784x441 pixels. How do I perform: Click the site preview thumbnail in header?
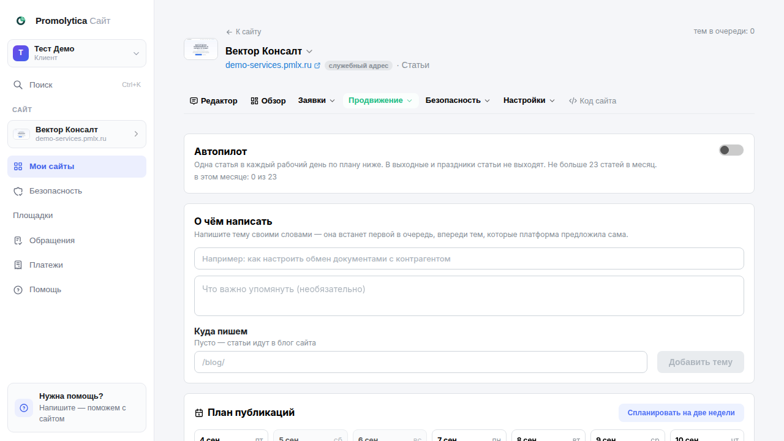coord(201,49)
